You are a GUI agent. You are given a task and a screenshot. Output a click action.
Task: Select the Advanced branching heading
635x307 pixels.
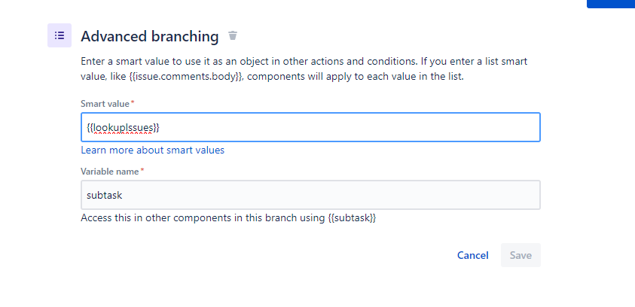click(x=150, y=36)
